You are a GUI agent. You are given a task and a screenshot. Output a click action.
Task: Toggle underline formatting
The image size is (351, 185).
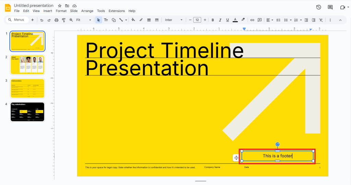click(228, 20)
